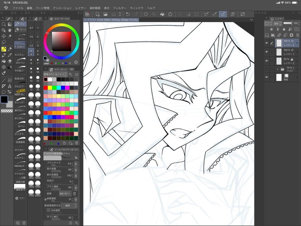Open the 紙質適用方法 dropdown
Image resolution: width=301 pixels, height=226 pixels.
(x=69, y=206)
